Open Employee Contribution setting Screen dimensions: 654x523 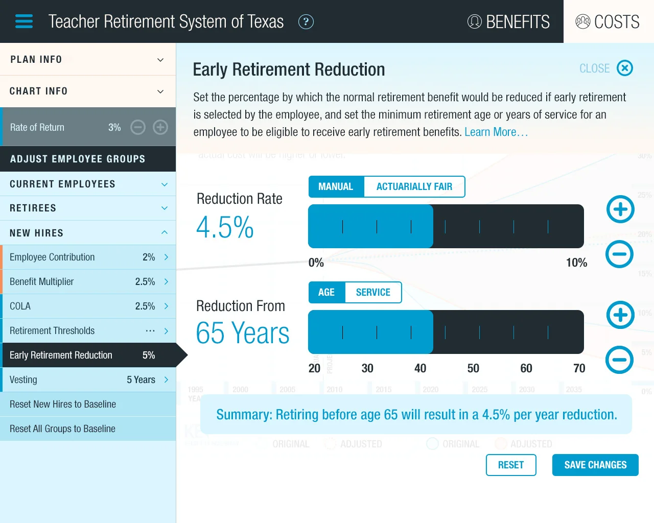pos(88,257)
